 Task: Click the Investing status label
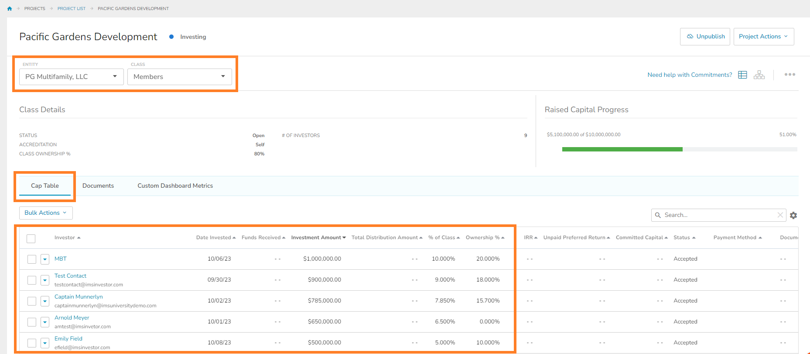[193, 37]
